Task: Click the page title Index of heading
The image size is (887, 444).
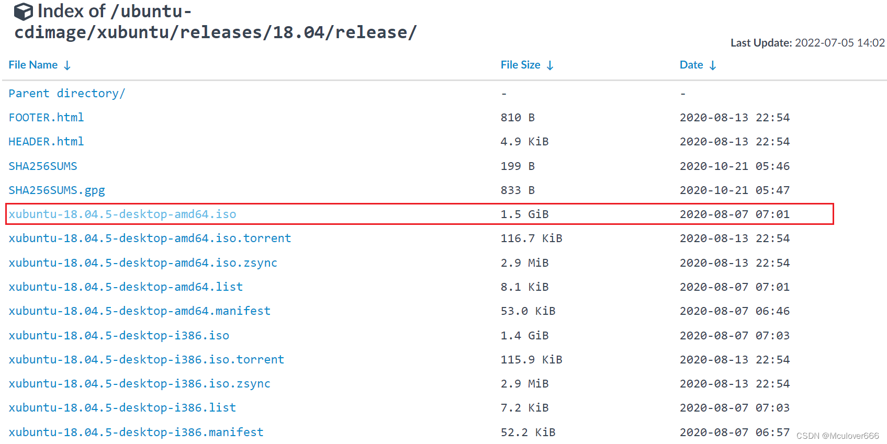Action: (216, 22)
